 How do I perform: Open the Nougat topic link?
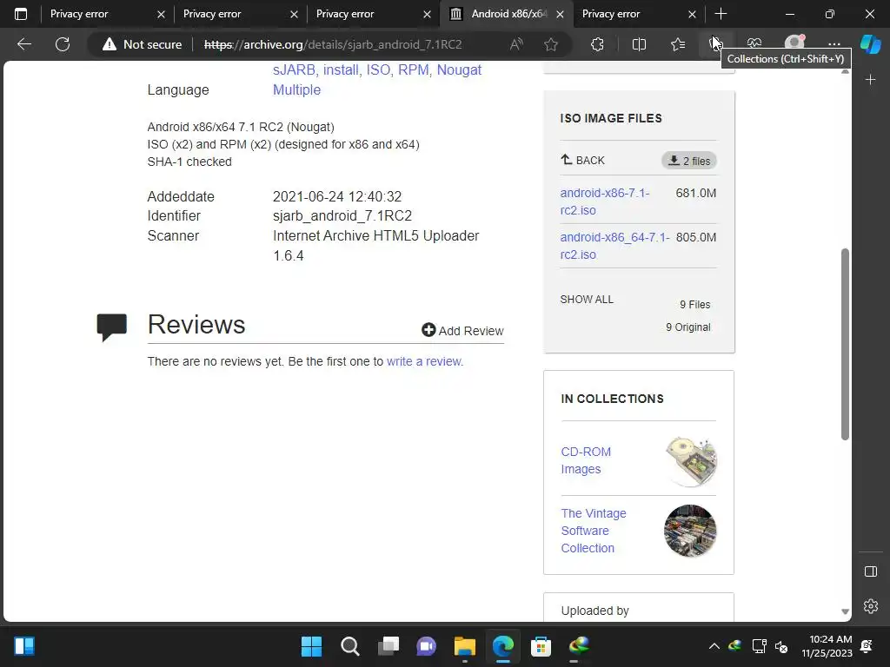click(459, 69)
